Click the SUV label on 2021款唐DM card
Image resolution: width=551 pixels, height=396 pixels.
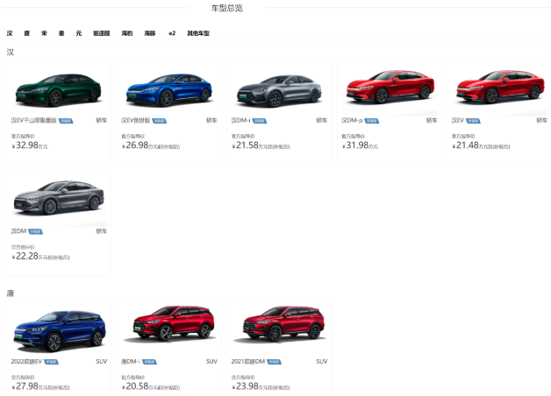coord(322,361)
